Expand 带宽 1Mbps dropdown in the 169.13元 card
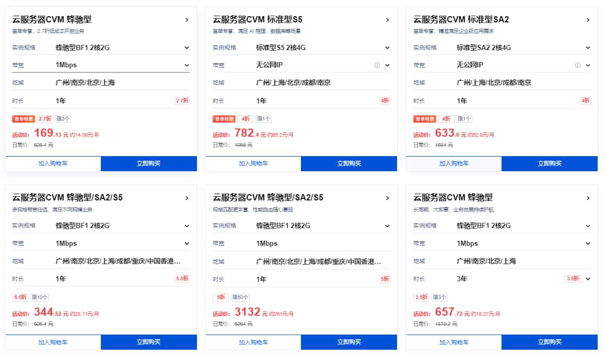This screenshot has height=357, width=606. tap(187, 65)
